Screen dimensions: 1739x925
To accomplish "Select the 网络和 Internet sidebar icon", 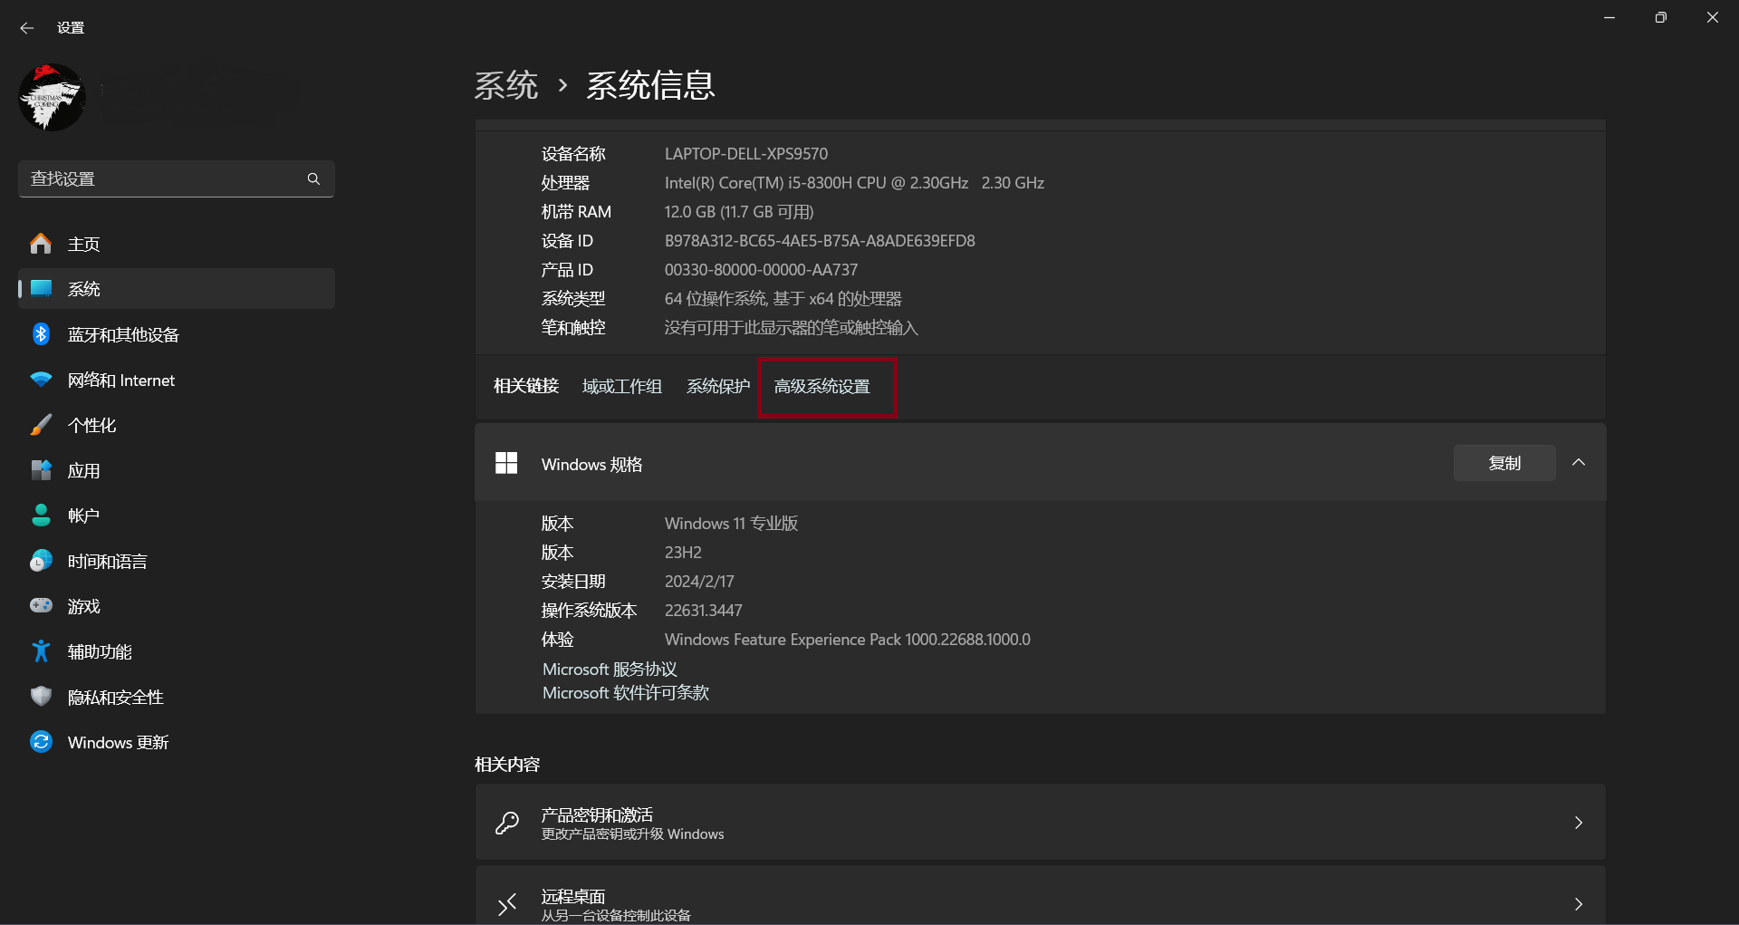I will point(41,380).
